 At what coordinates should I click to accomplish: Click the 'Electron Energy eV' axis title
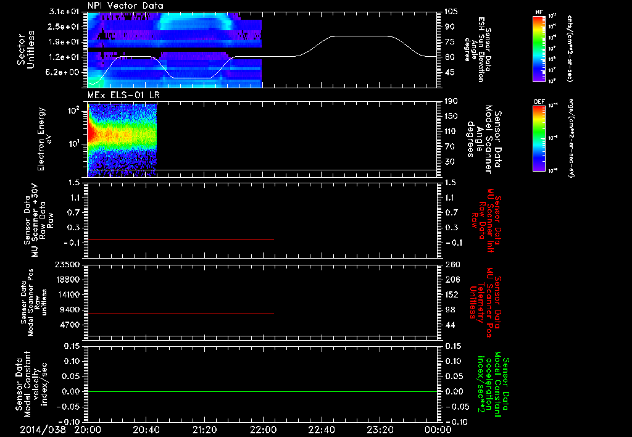pyautogui.click(x=45, y=139)
